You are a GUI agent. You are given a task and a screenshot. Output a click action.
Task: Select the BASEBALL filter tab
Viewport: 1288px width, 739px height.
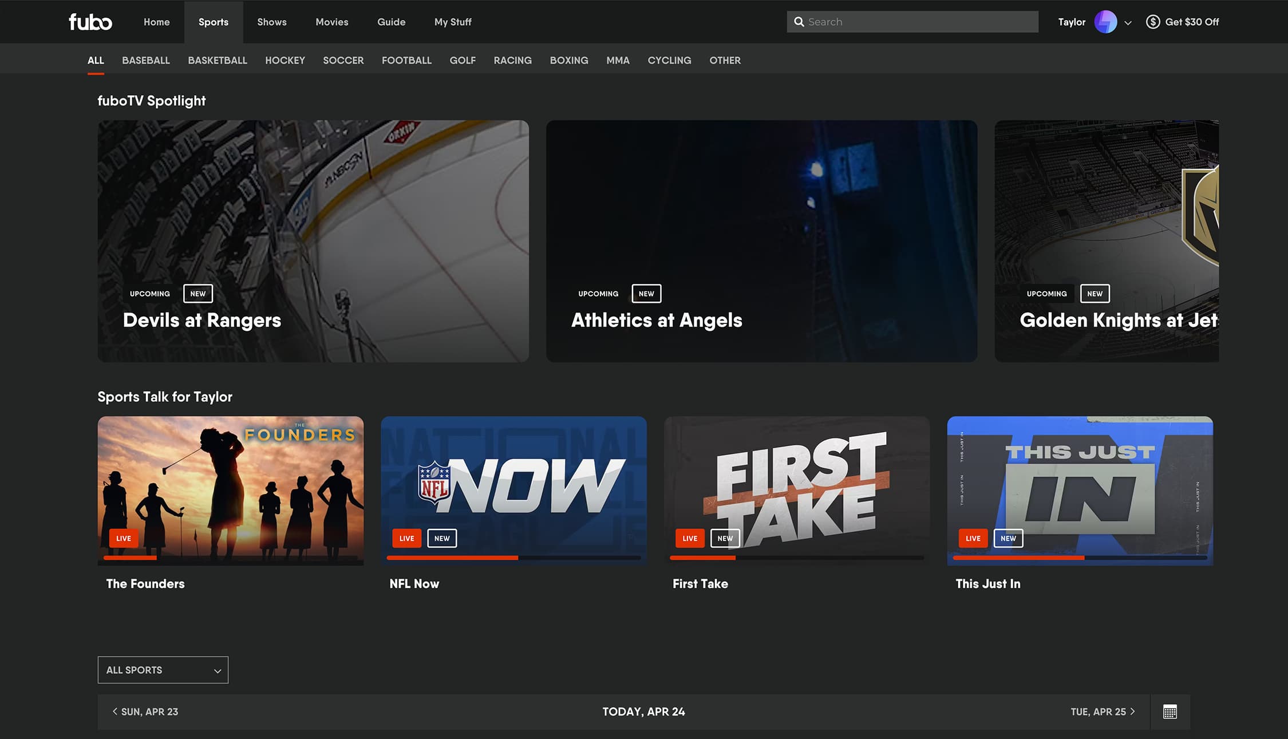click(145, 60)
